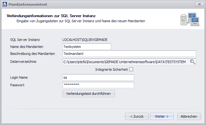The image size is (206, 125).
Task: Click the Integrierte Sicherheit label
Action: point(111,69)
